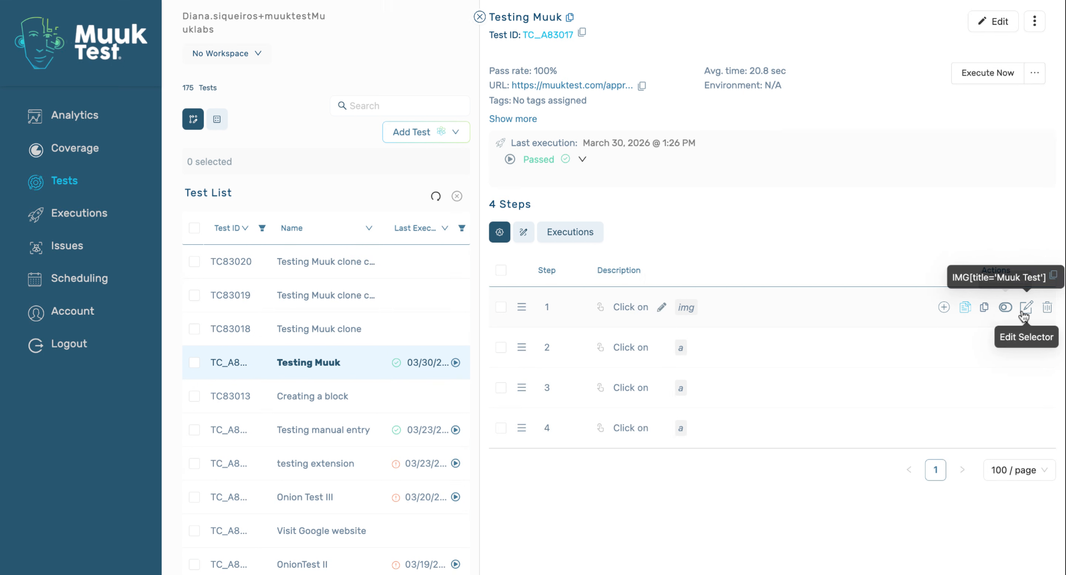Viewport: 1066px width, 575px height.
Task: Refresh the Test List
Action: pyautogui.click(x=436, y=196)
